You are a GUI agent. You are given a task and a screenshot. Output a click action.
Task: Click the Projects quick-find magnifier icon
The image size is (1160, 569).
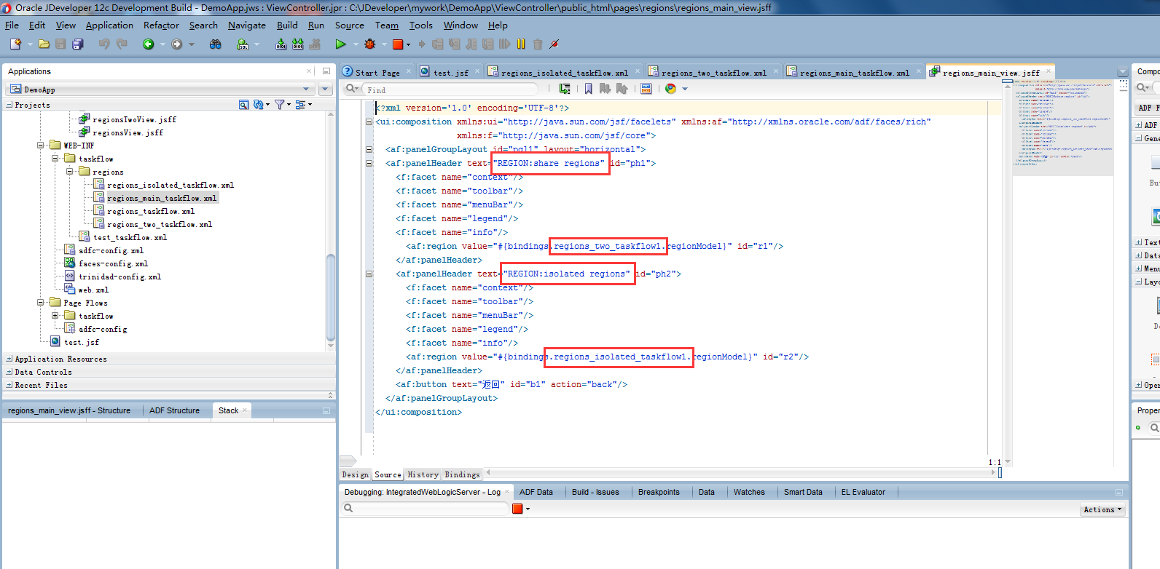(x=244, y=105)
